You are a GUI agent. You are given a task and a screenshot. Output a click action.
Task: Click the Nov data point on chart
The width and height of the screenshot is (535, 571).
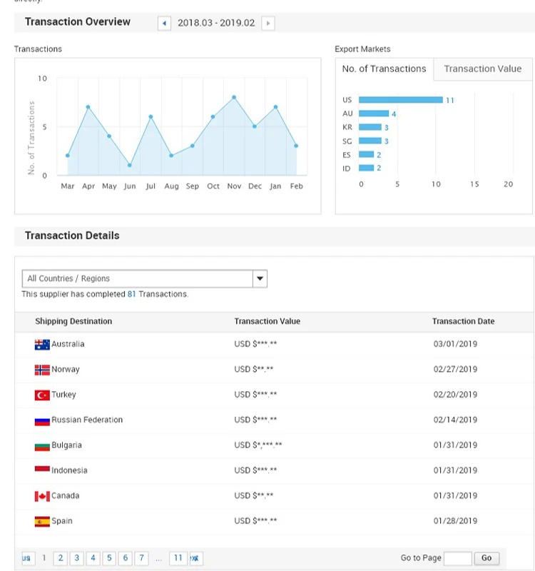pos(234,97)
